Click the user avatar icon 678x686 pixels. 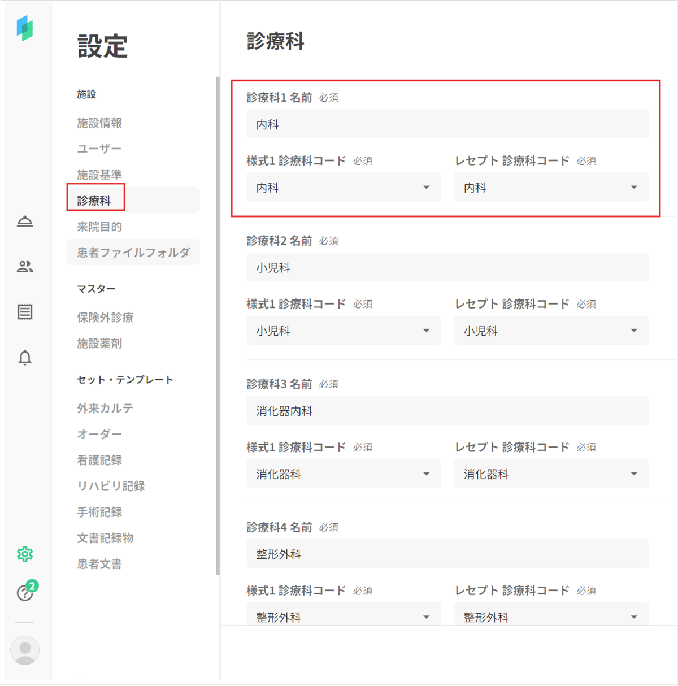click(x=25, y=650)
